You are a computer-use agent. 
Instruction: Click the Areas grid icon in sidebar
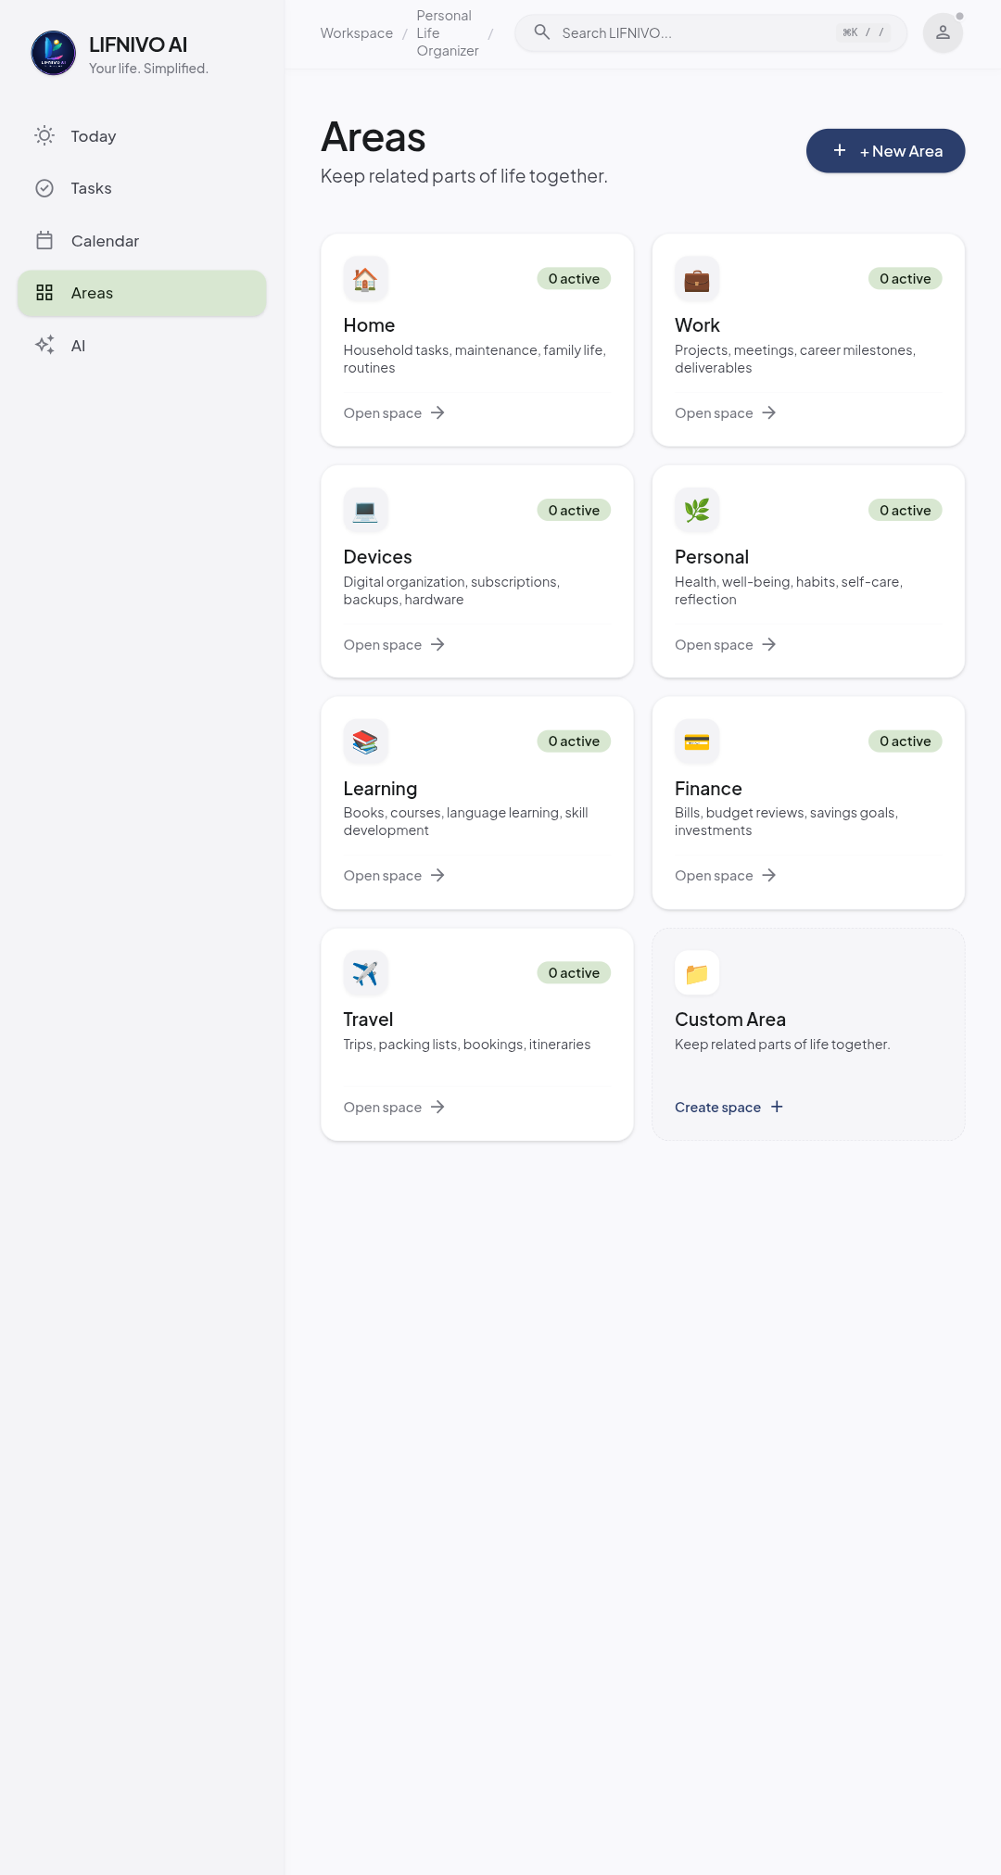pyautogui.click(x=44, y=293)
